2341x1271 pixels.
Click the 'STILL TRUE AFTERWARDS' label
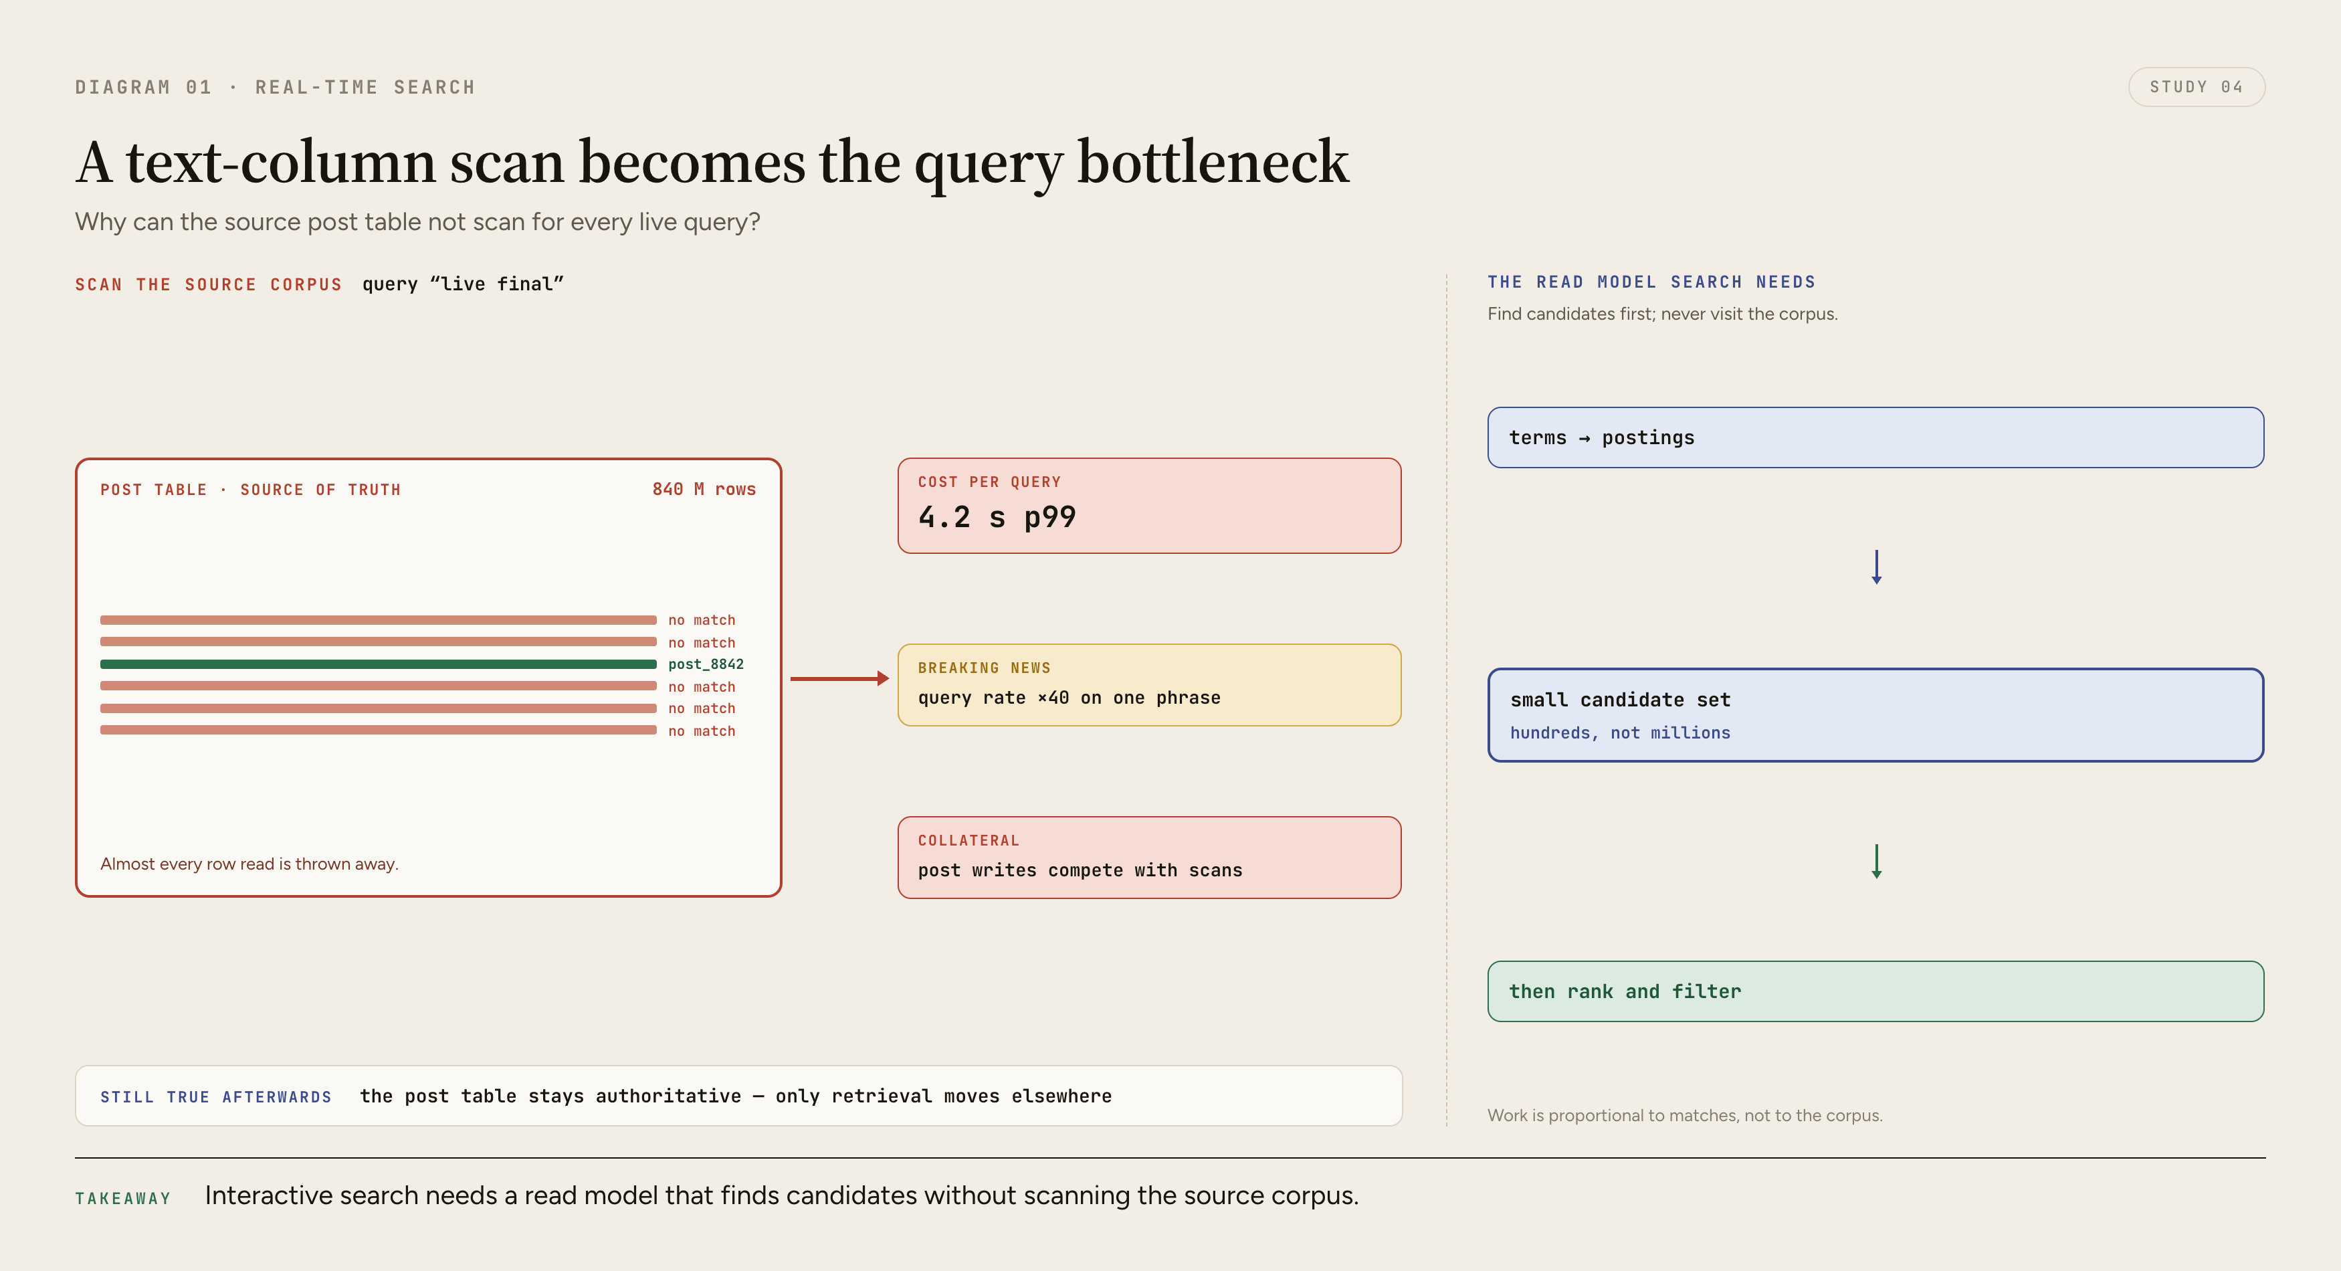[x=216, y=1097]
